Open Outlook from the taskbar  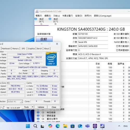(80, 126)
